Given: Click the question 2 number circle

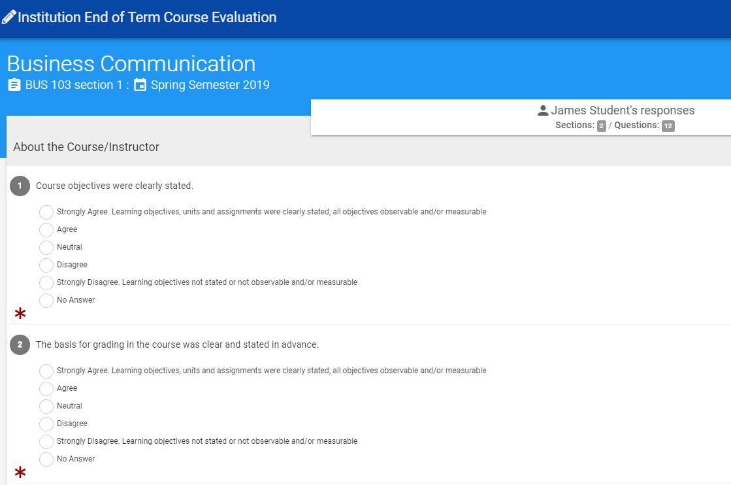Looking at the screenshot, I should [x=20, y=344].
